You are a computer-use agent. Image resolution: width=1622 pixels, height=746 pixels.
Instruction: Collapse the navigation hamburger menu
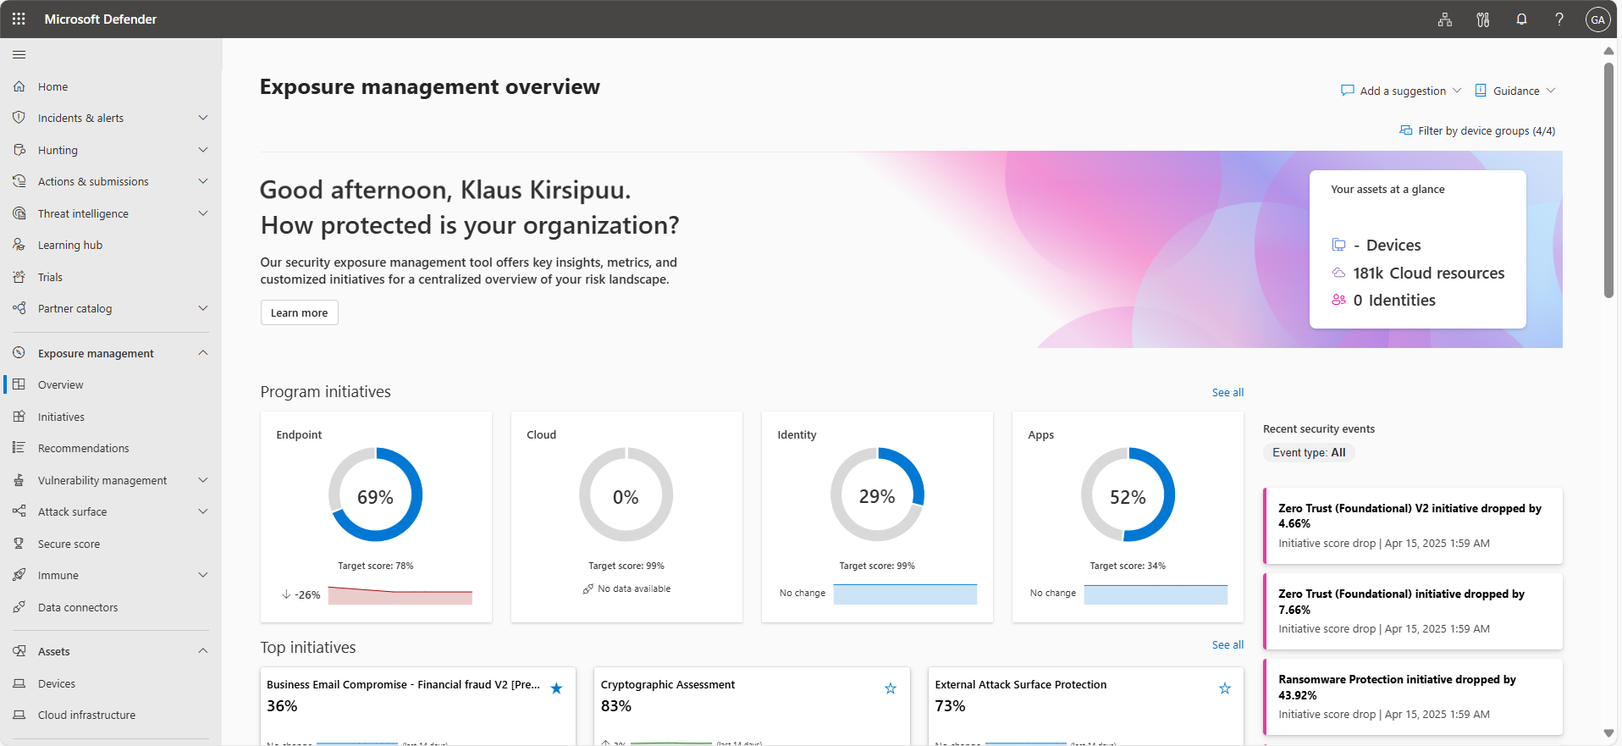pos(19,55)
